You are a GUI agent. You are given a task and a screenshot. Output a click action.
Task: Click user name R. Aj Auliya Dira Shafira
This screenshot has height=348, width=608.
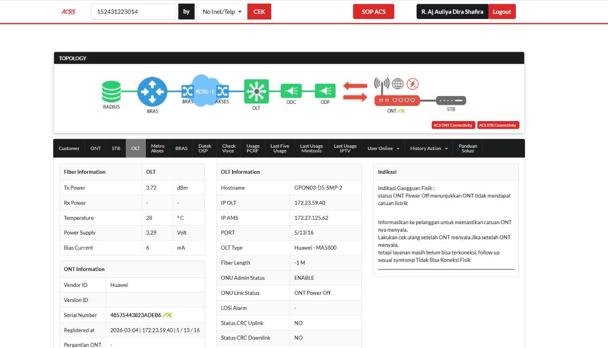click(x=452, y=12)
